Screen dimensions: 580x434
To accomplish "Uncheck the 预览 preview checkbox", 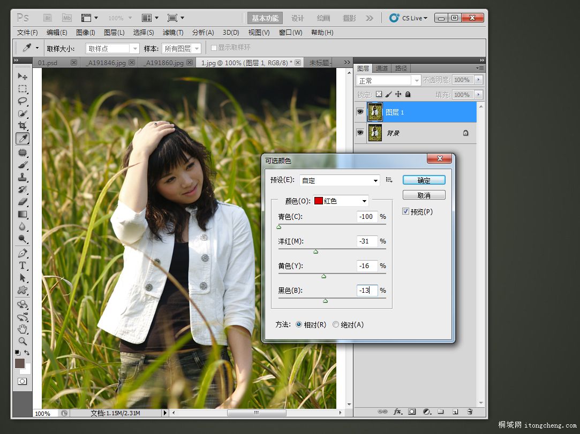I will pyautogui.click(x=406, y=211).
